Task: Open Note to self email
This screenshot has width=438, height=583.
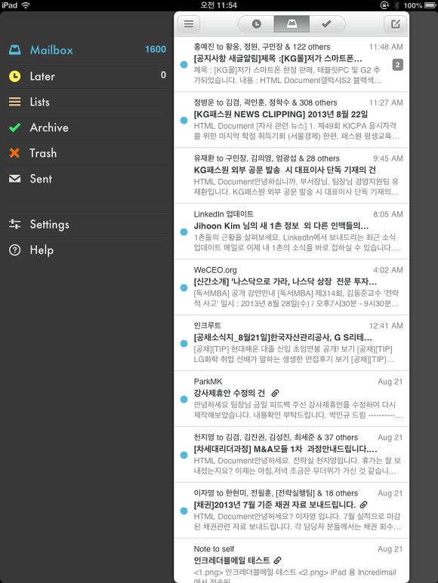Action: tap(291, 560)
